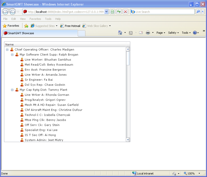Collapse the Mgr Cap Rptg Dist node

point(12,90)
